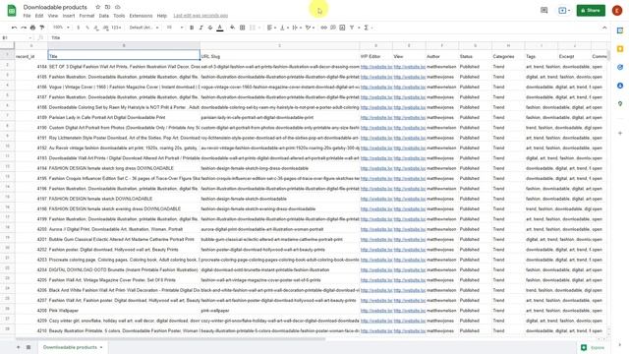Open the text color picker
Image resolution: width=629 pixels, height=354 pixels.
[x=220, y=28]
